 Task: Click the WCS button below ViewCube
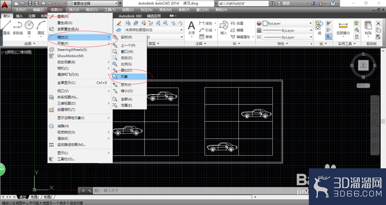[363, 85]
